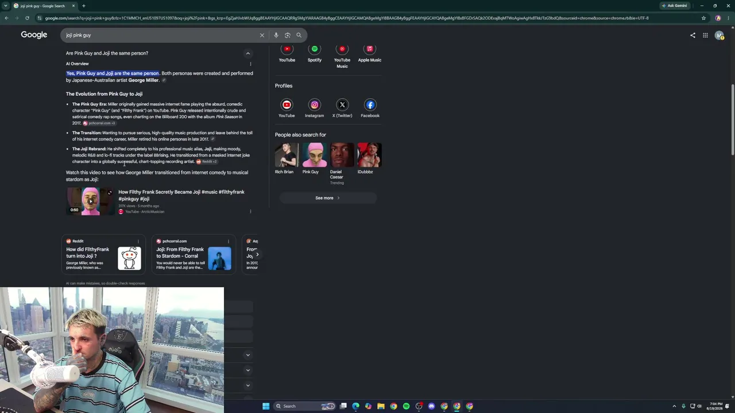Show next source cards in carousel
The height and width of the screenshot is (413, 735).
(x=257, y=254)
